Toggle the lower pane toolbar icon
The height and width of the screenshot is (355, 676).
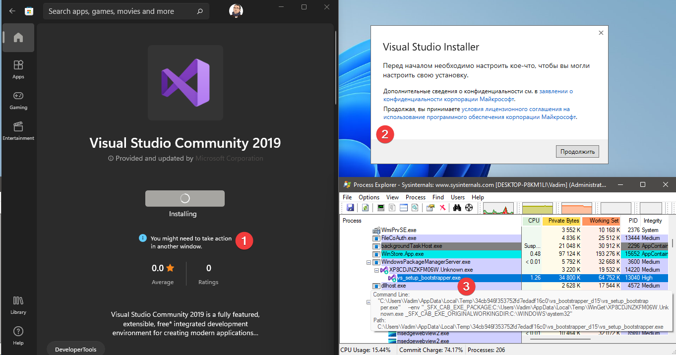(x=404, y=208)
